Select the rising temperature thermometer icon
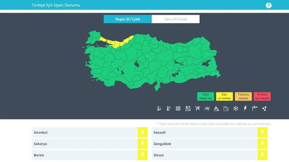Image resolution: width=289 pixels, height=162 pixels. pos(168,109)
